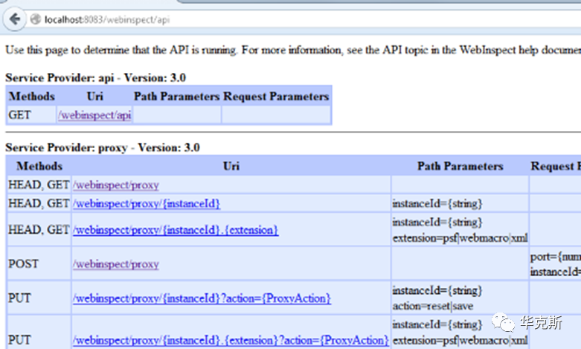Click Path Parameters header in proxy table

(460, 166)
